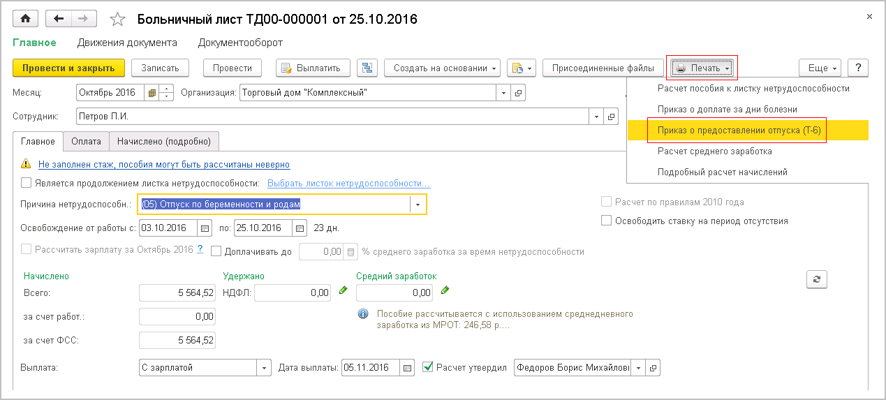The image size is (886, 400).
Task: Expand Выплата С зарплатой dropdown
Action: (x=265, y=367)
